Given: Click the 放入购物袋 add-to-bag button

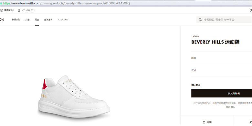Looking at the screenshot, I should pos(222,93).
